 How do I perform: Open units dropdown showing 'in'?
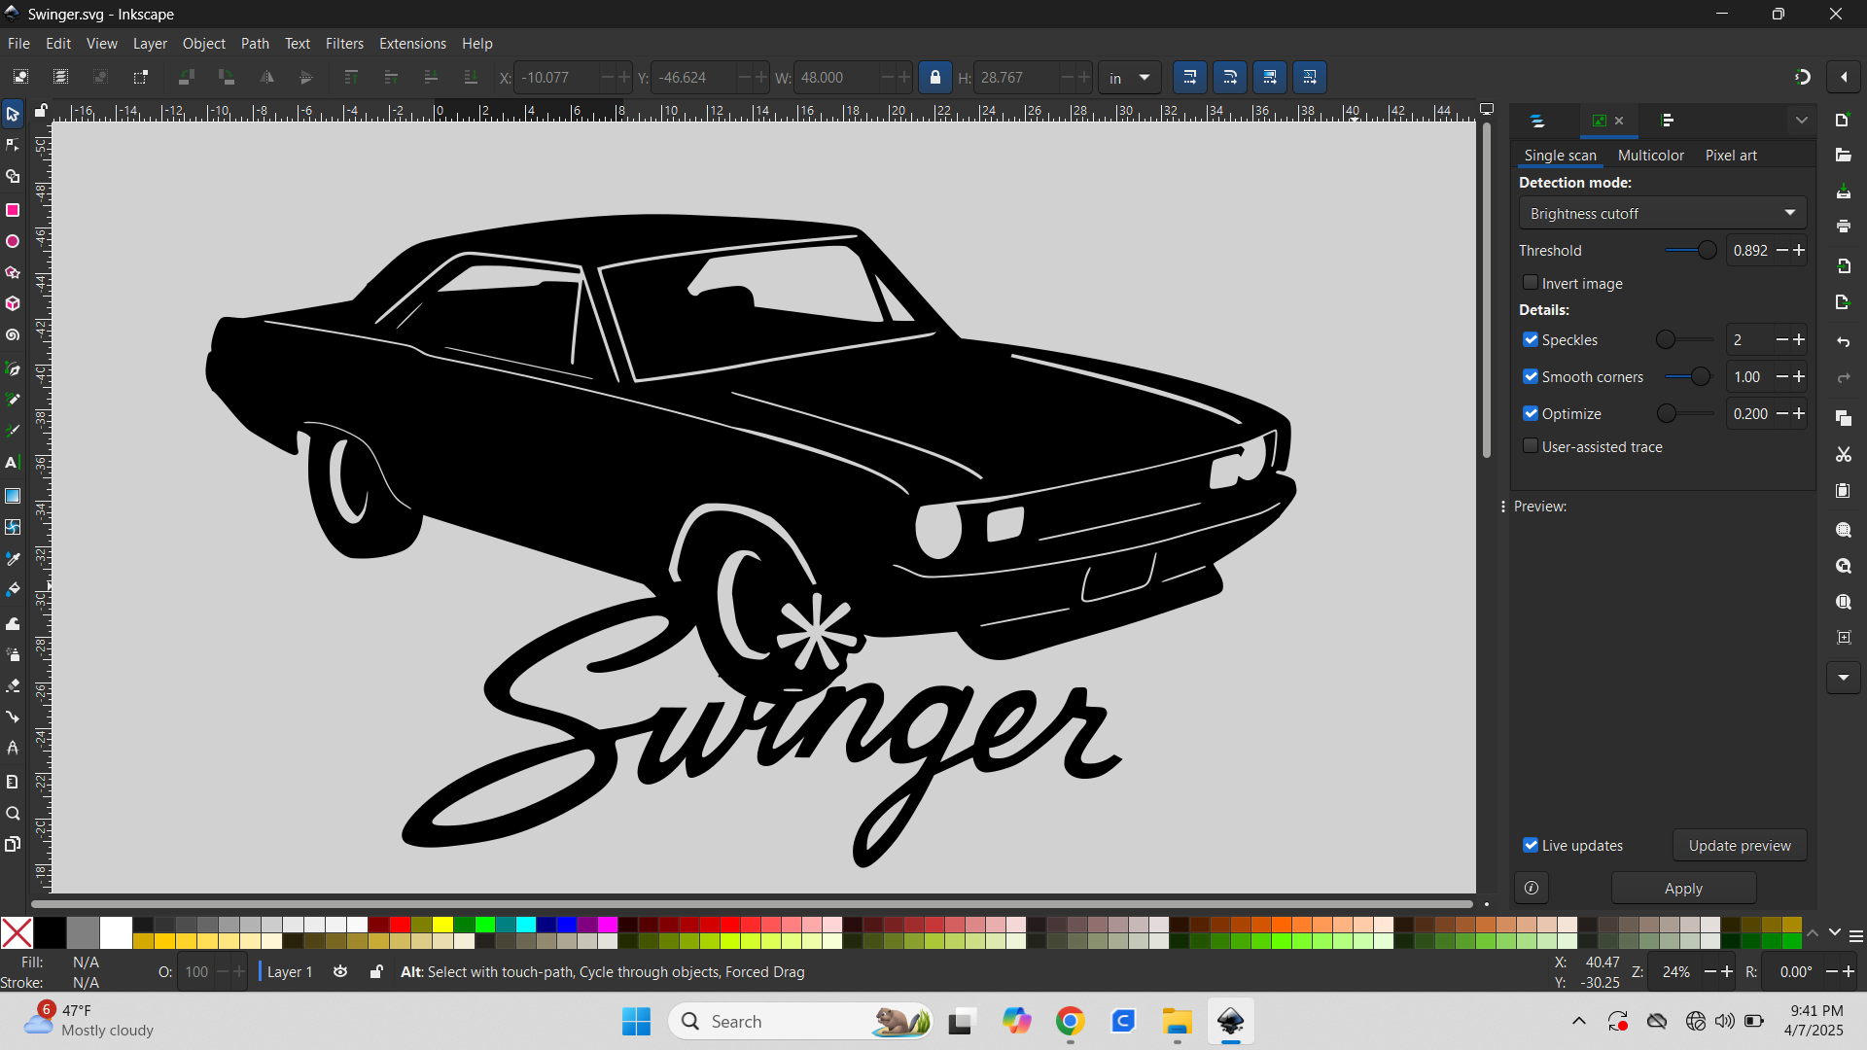click(x=1130, y=78)
